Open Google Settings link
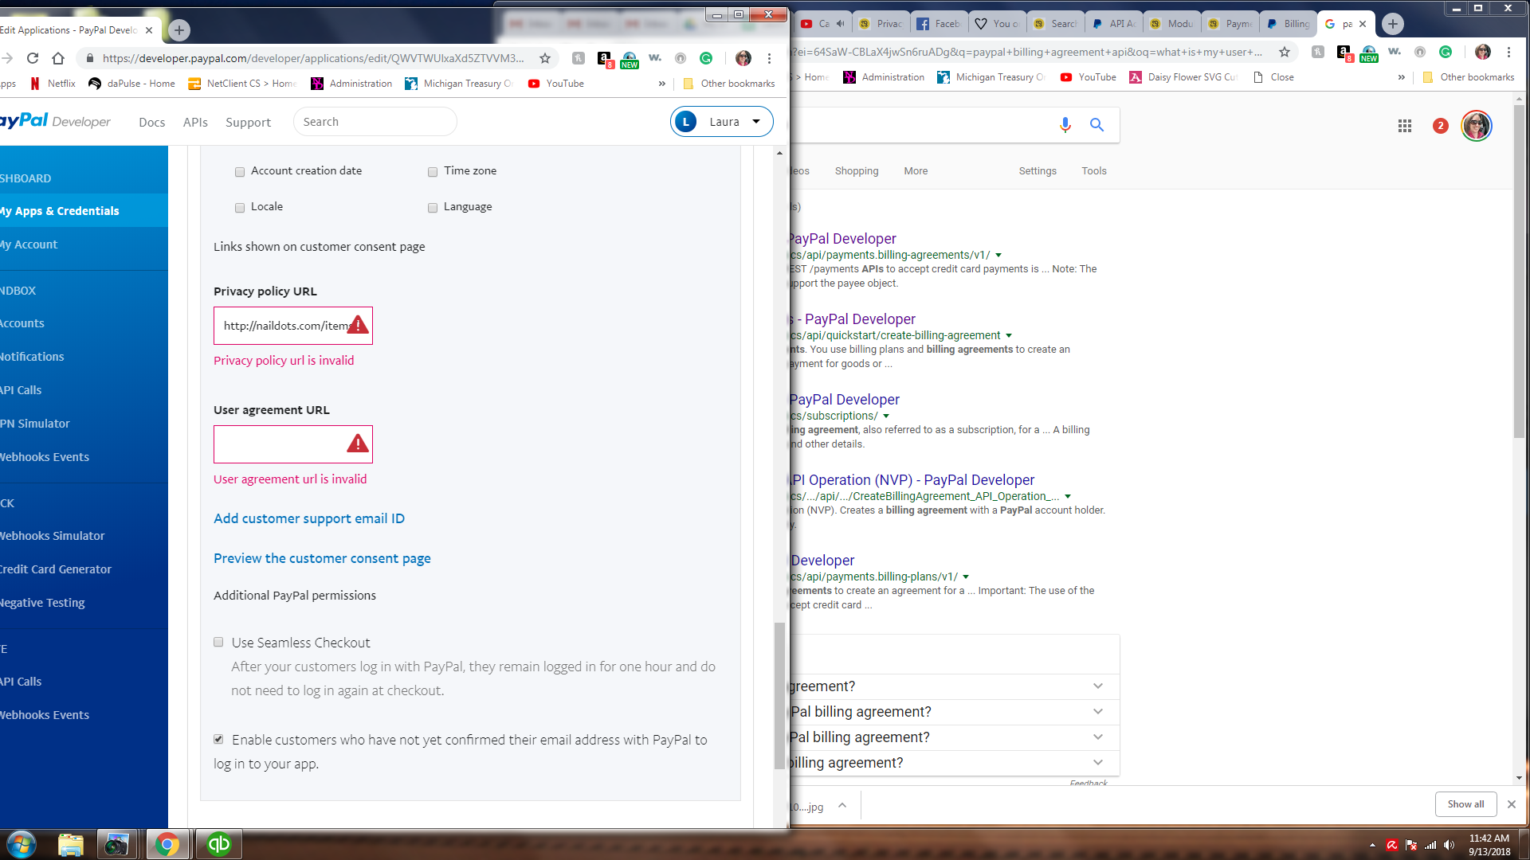Viewport: 1530px width, 860px height. point(1038,171)
